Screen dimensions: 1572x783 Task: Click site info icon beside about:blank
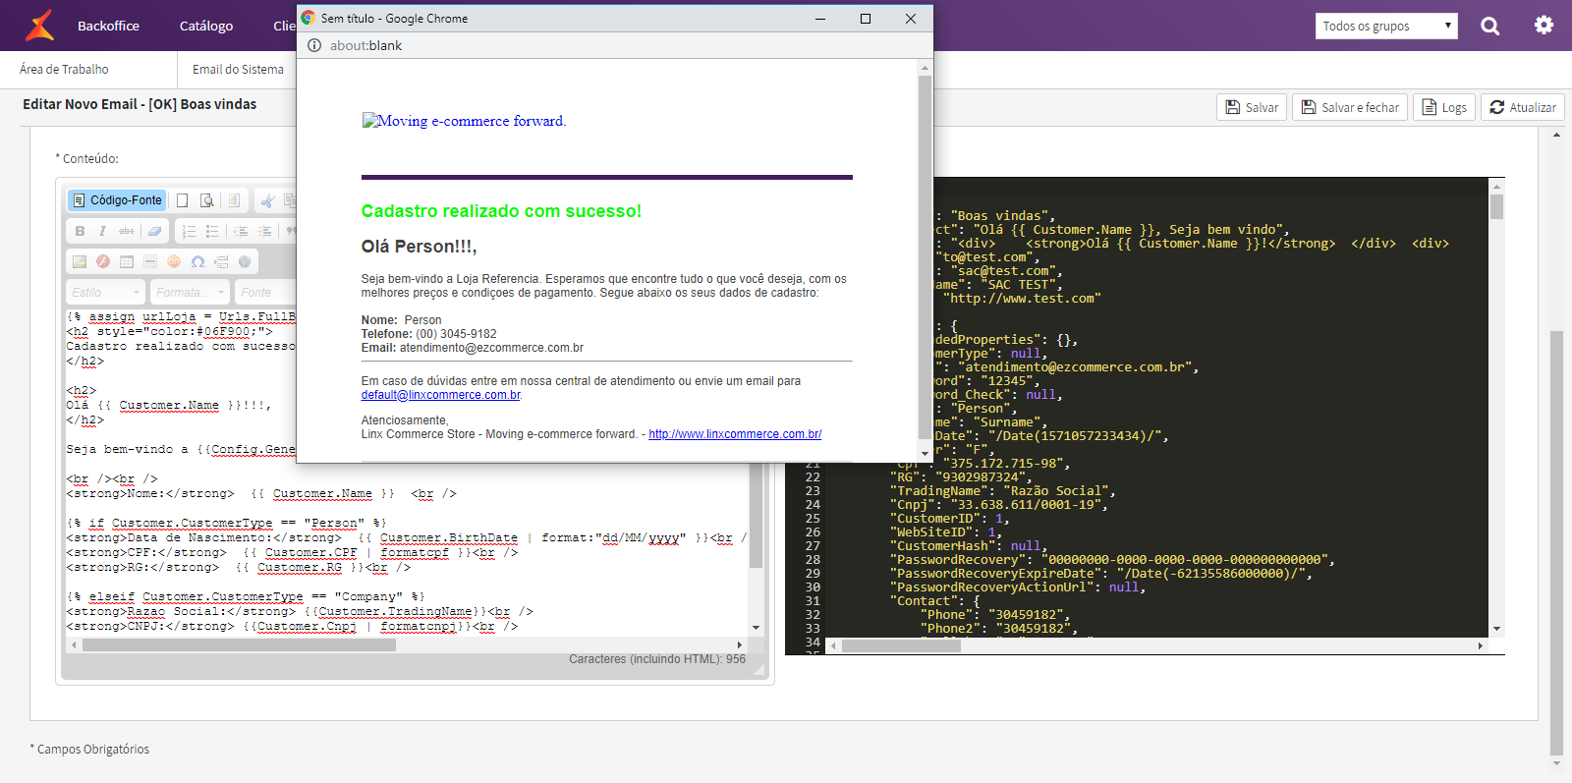(314, 45)
